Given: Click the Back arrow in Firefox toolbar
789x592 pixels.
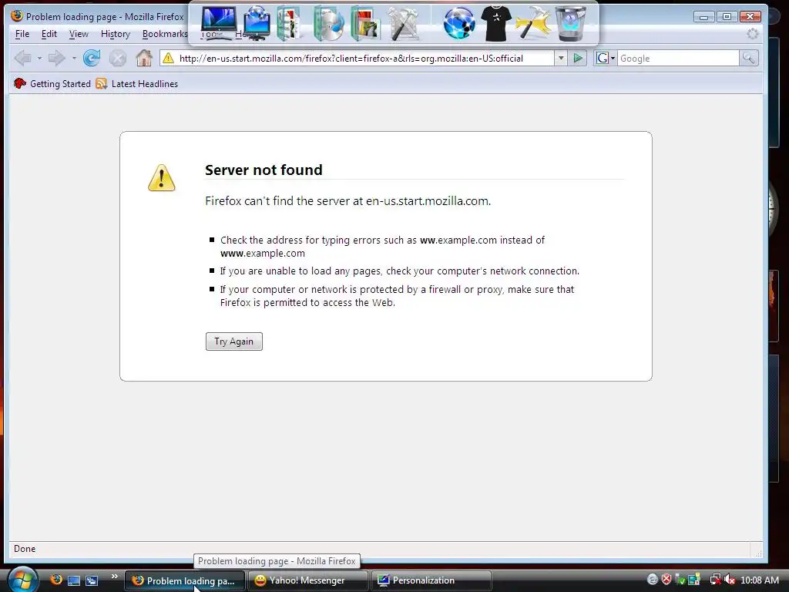Looking at the screenshot, I should (22, 59).
